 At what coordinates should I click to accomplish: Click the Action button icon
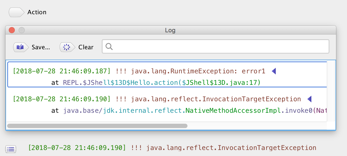(16, 12)
